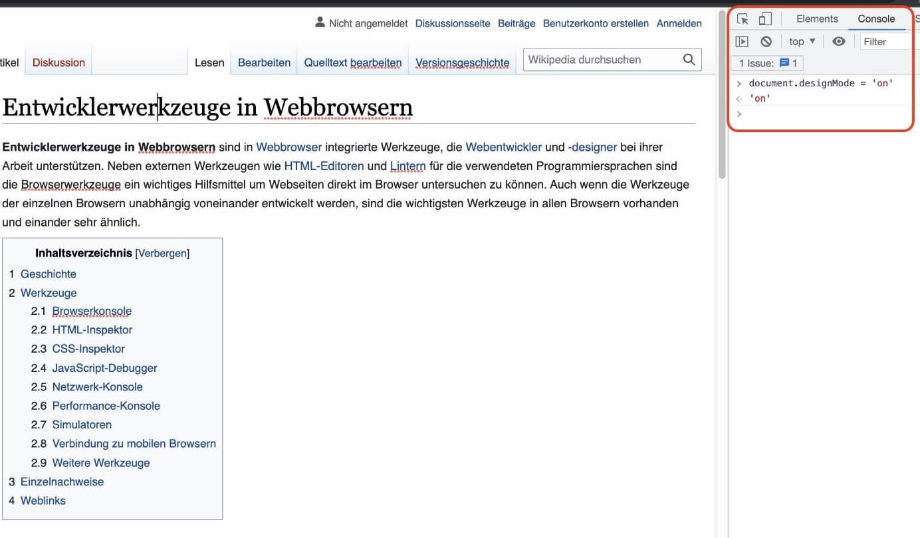Open the Quelltext bearbeiten tab
920x538 pixels.
click(353, 62)
